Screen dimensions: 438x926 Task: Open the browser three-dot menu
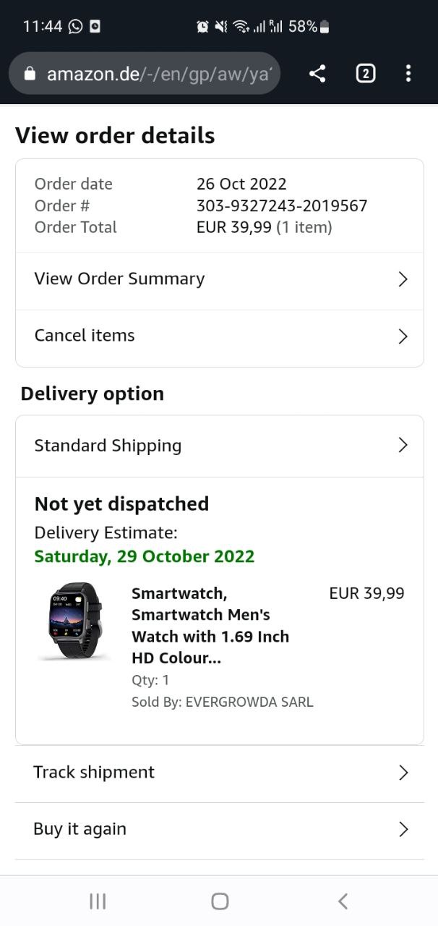coord(408,73)
